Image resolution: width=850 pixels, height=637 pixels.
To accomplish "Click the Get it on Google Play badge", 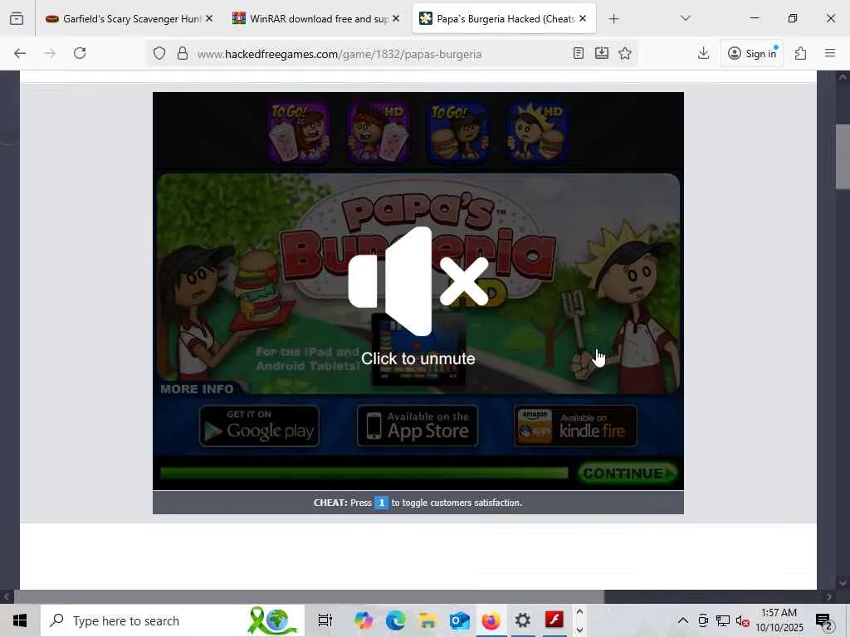I will (259, 426).
